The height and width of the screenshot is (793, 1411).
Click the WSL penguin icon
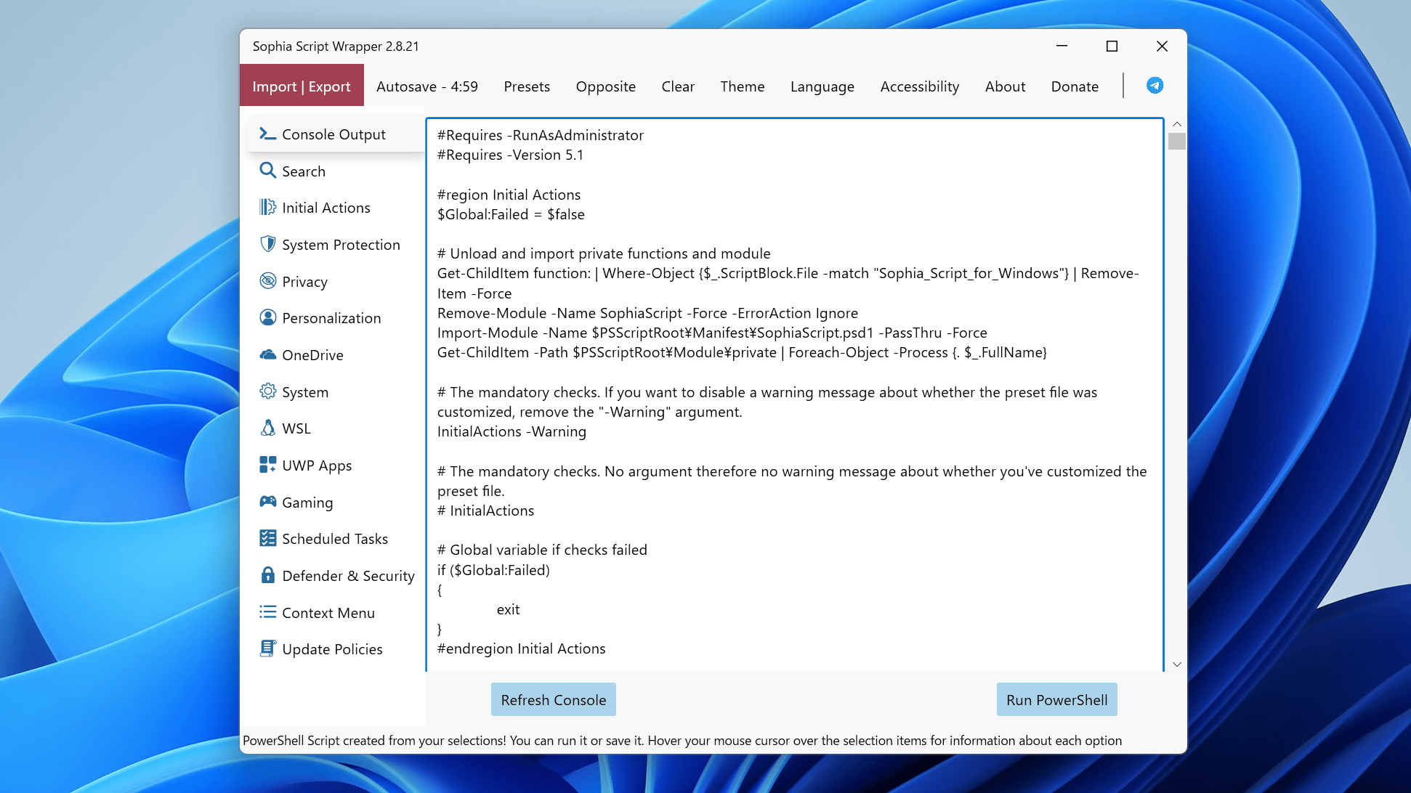coord(267,428)
